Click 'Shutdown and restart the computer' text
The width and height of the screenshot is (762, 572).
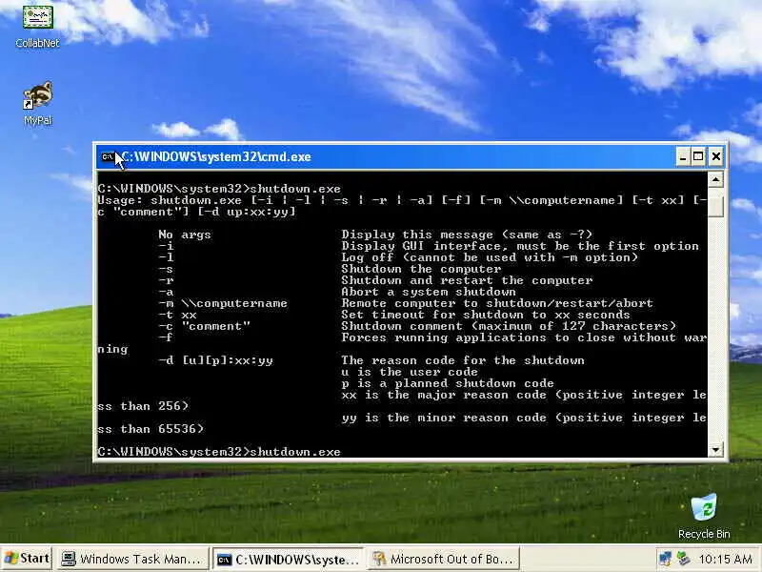click(467, 280)
